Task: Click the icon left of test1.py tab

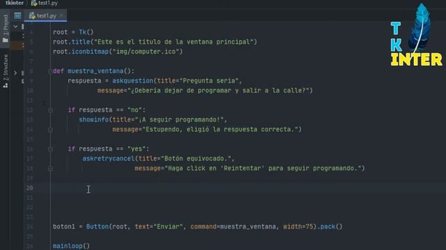Action: [17, 16]
